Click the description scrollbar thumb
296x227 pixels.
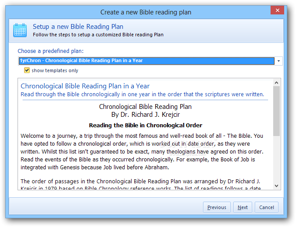pyautogui.click(x=277, y=111)
